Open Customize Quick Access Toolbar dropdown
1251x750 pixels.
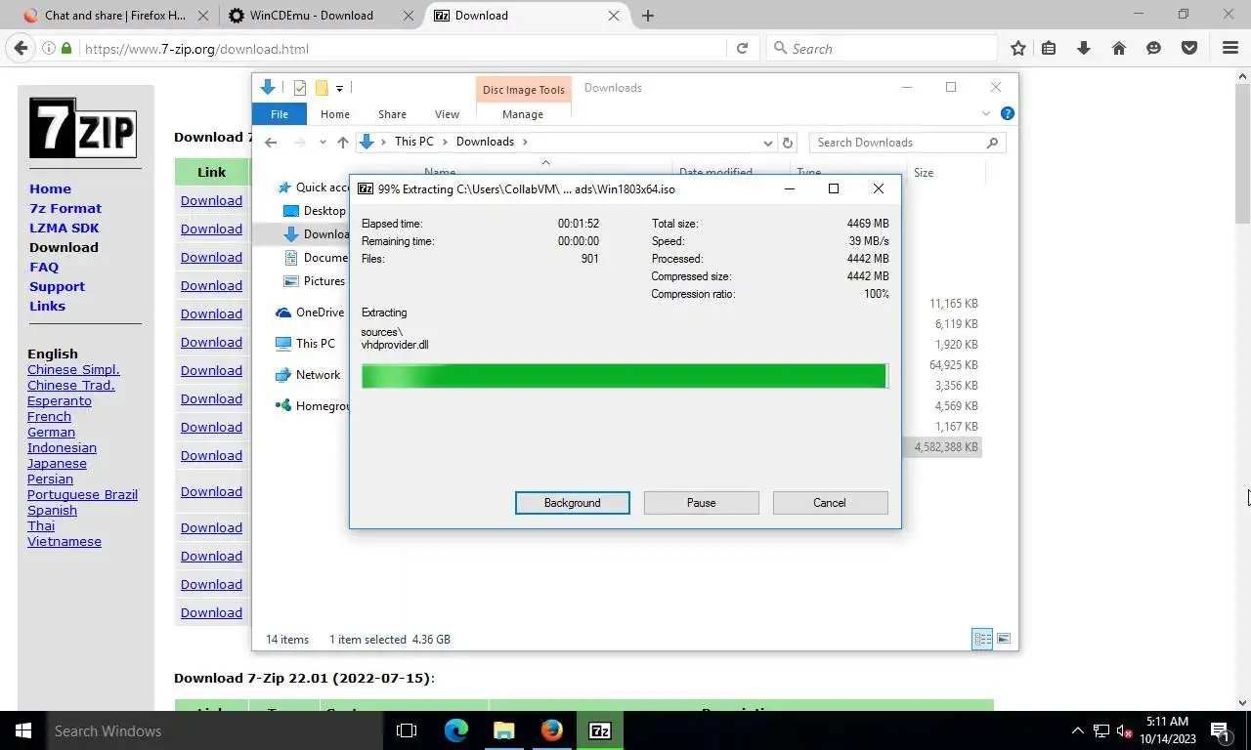pos(339,88)
